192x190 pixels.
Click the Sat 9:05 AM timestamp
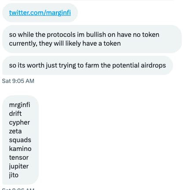click(x=18, y=81)
